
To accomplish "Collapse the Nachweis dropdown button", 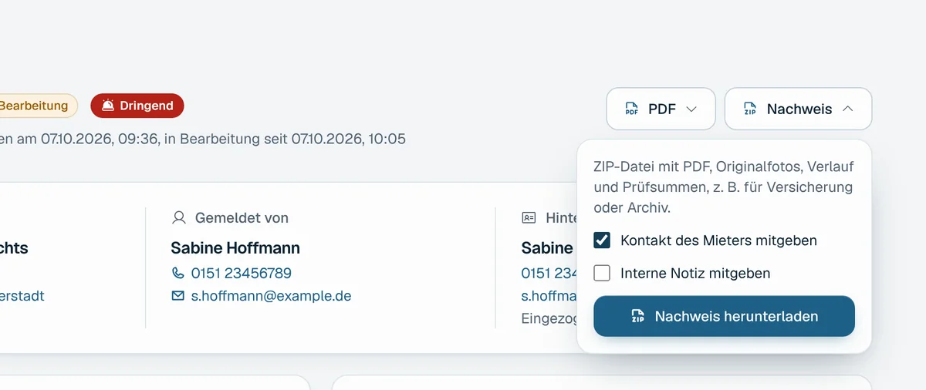I will pos(798,109).
